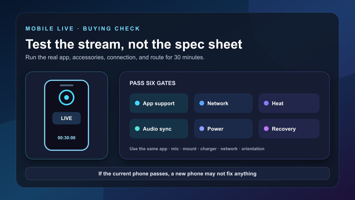Image resolution: width=355 pixels, height=200 pixels.
Task: Click the PASS SIX GATES heading
Action: coord(153,83)
